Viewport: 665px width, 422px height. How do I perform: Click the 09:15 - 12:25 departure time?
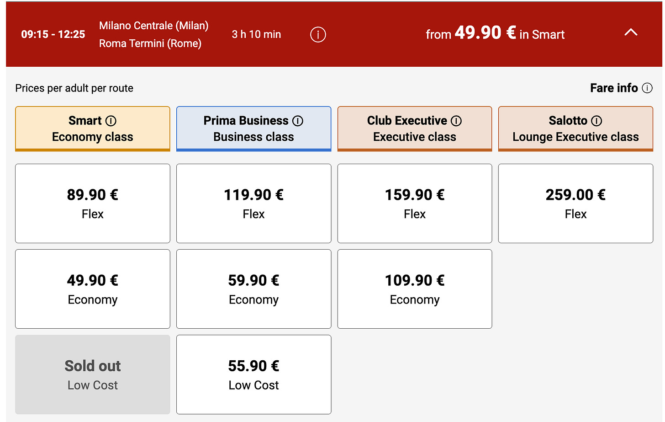(x=53, y=34)
